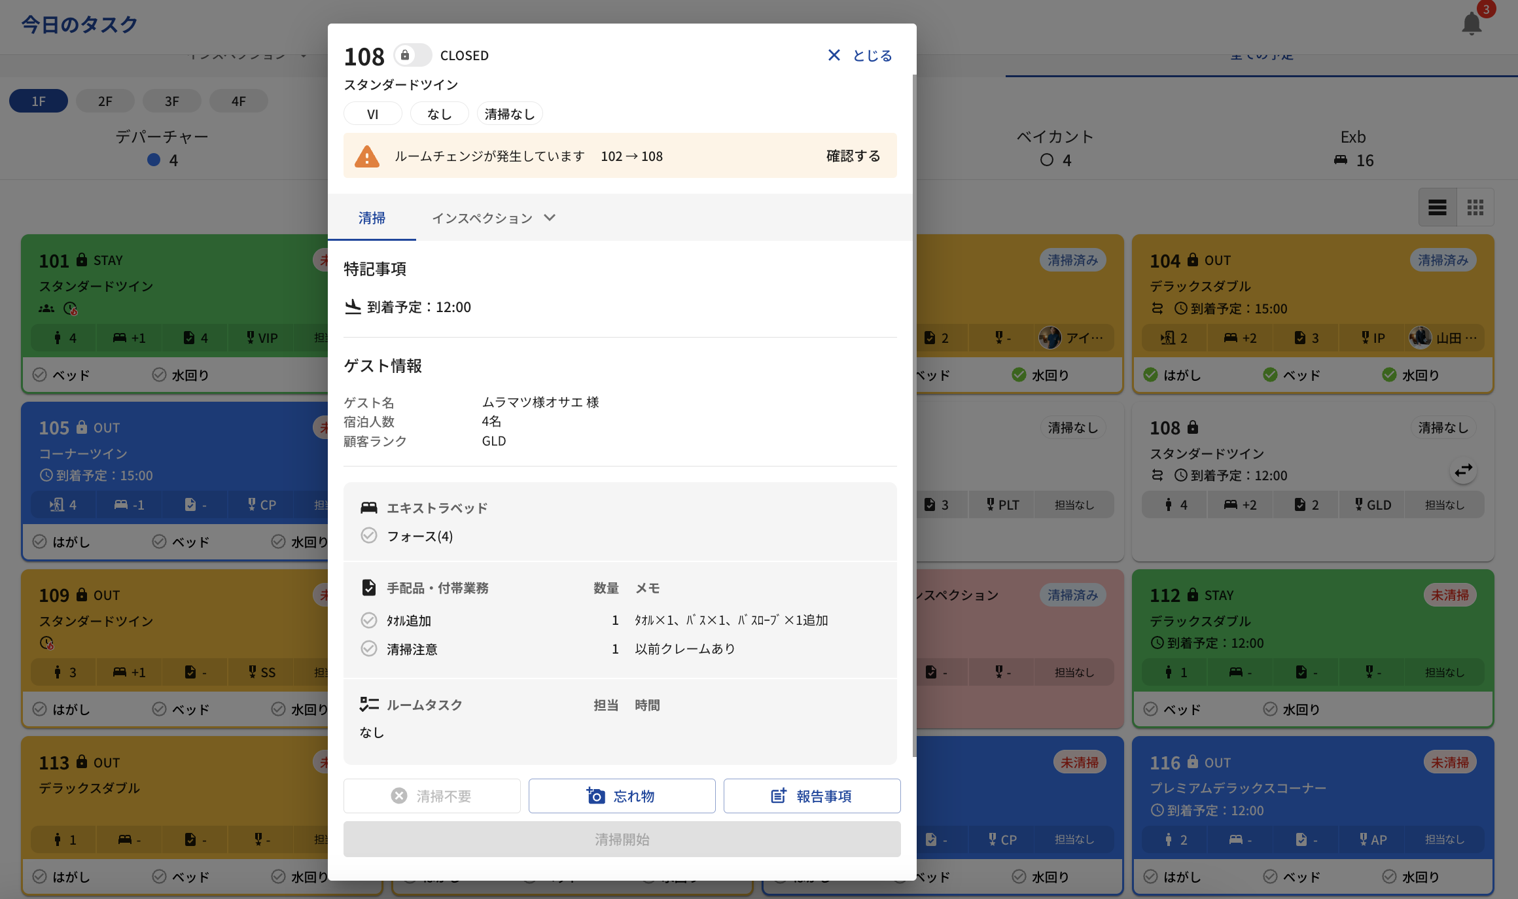Click staff avatar on room 104 card
The height and width of the screenshot is (899, 1518).
1420,338
